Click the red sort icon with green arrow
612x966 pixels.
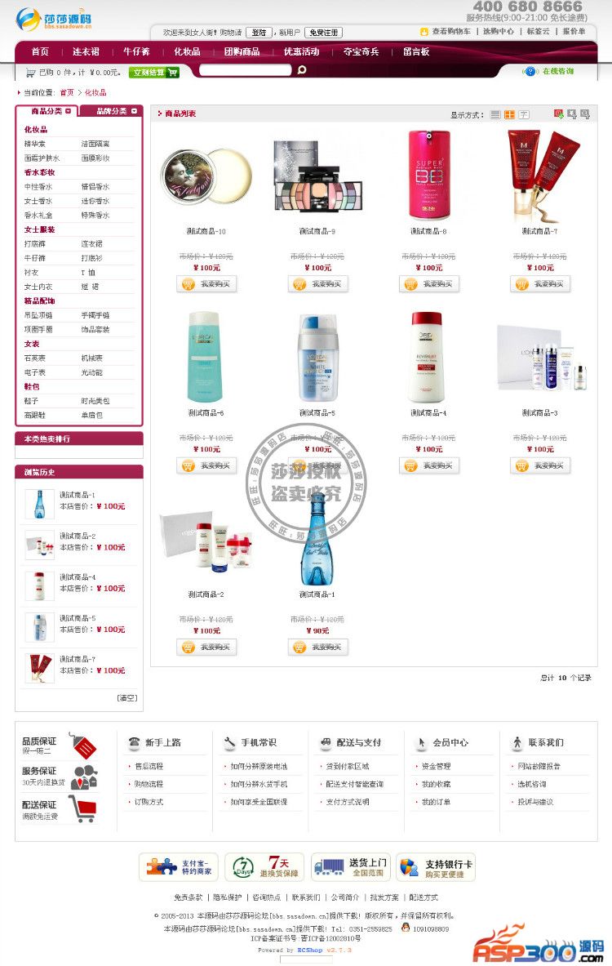558,114
